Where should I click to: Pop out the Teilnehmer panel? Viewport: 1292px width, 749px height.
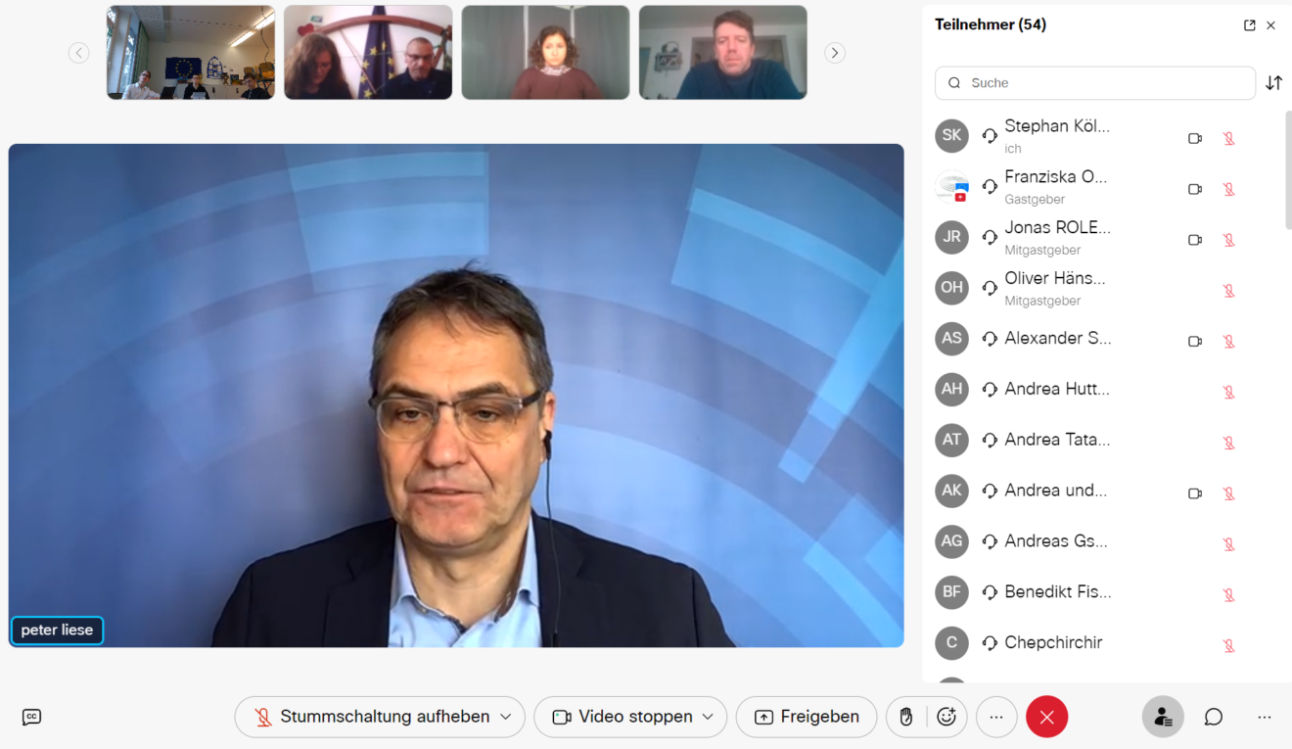click(1249, 25)
